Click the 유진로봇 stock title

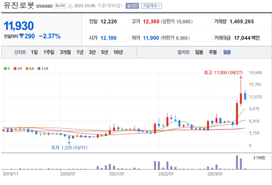[19, 5]
